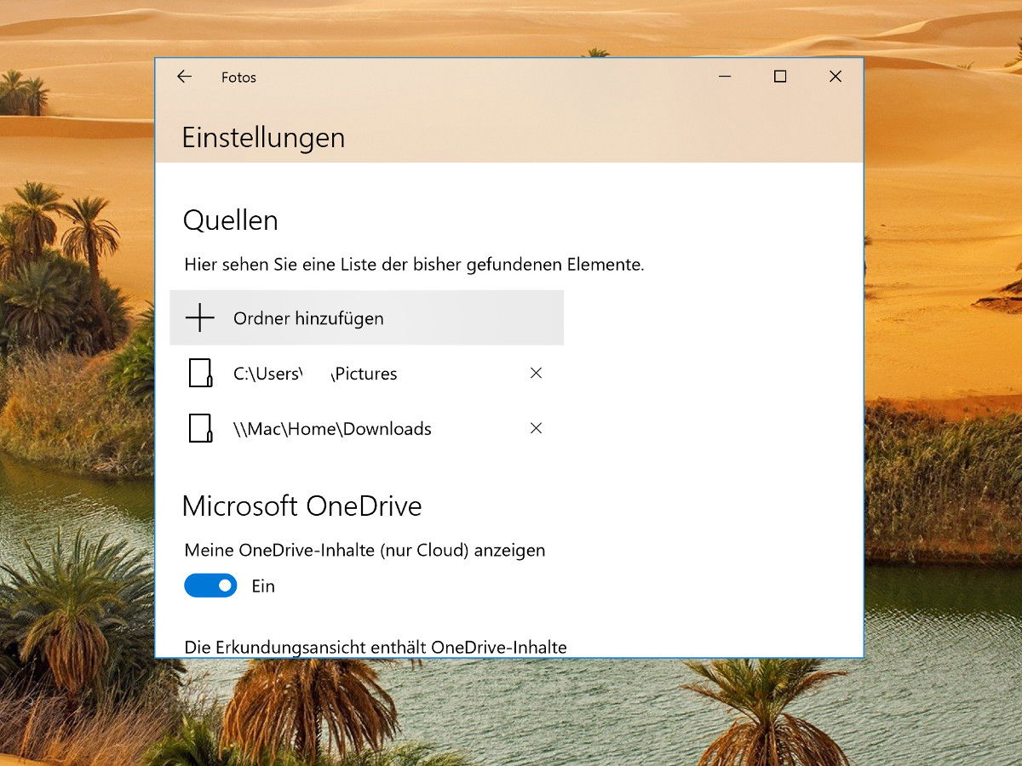Click the folder icon beside C:\Users Pictures
Viewport: 1022px width, 766px height.
coord(200,373)
